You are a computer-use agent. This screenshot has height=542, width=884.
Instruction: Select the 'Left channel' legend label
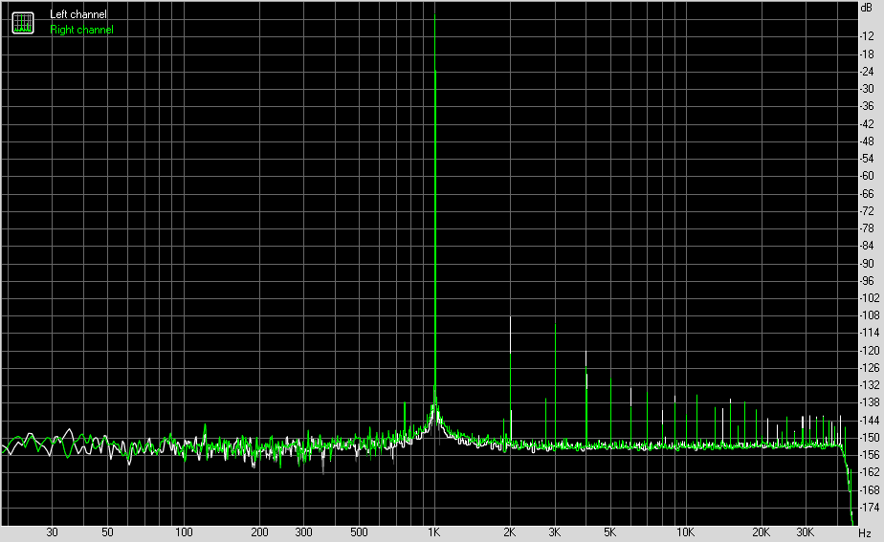pos(78,14)
